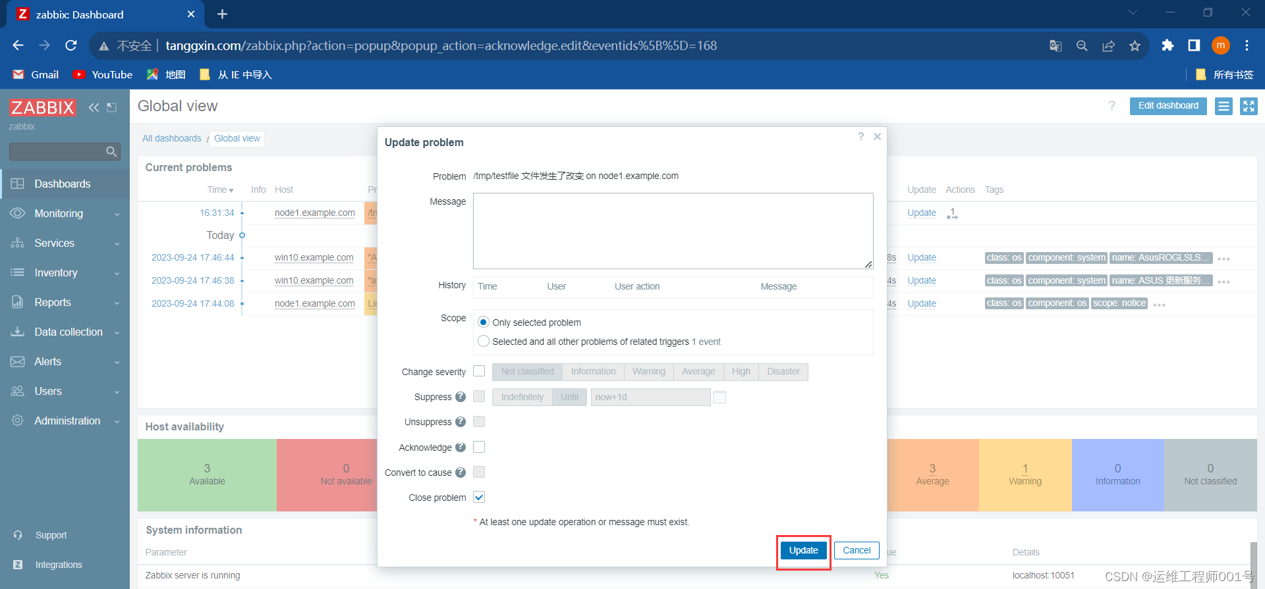The image size is (1265, 589).
Task: Click the Unsuppress help icon
Action: (461, 422)
